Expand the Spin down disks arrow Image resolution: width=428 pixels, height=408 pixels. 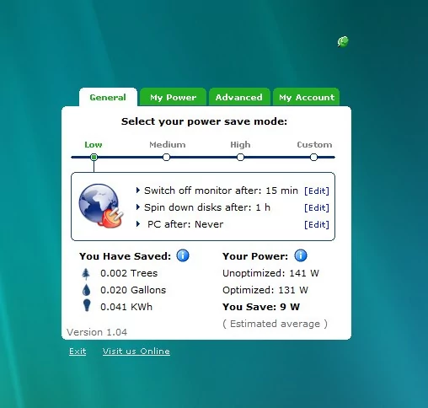coord(138,207)
